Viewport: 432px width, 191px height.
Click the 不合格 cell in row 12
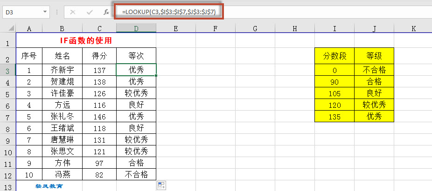pos(136,175)
